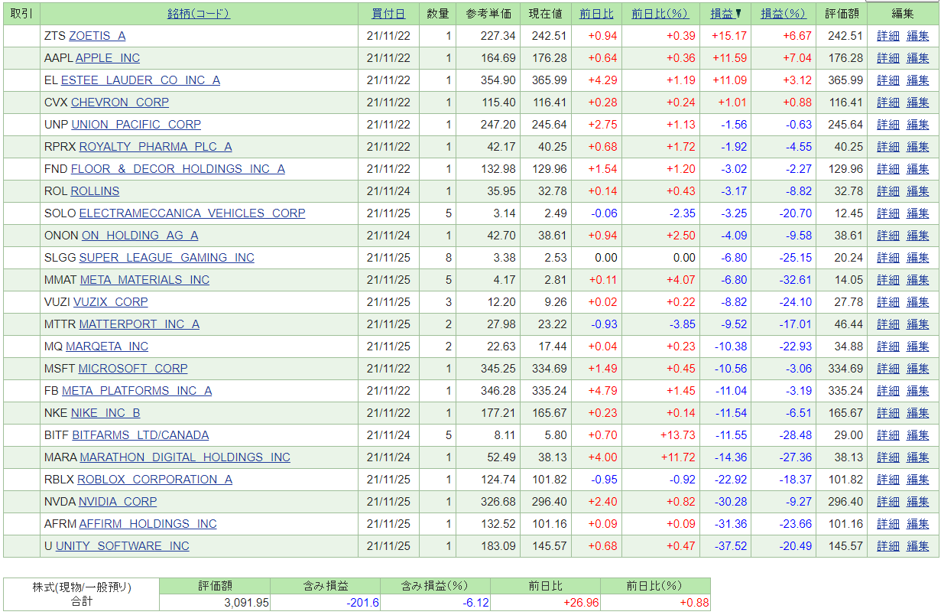The height and width of the screenshot is (615, 941).
Task: Open MICROSOFT_CORP stock link
Action: 133,369
